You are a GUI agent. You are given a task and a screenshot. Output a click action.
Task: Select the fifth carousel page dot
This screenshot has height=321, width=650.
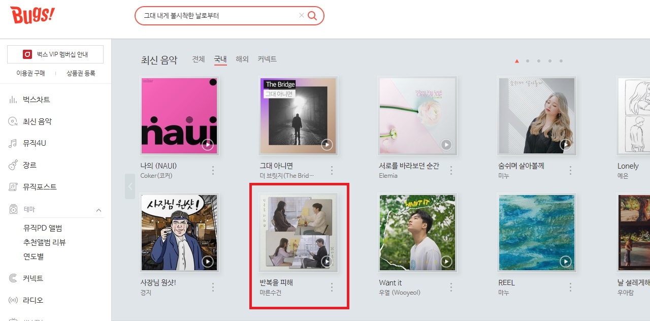(561, 61)
